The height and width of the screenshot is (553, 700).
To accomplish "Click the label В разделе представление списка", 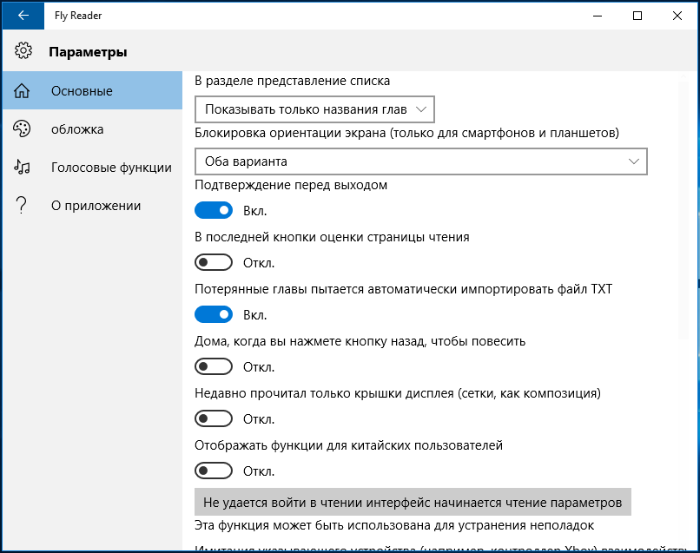I will pos(293,81).
